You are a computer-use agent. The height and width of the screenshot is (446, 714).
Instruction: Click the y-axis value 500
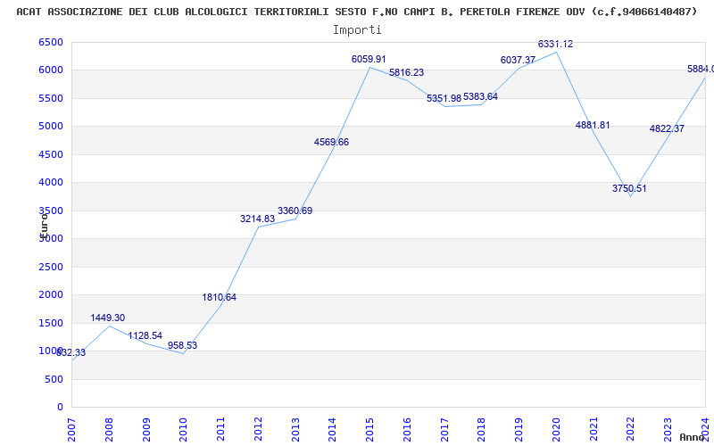point(54,379)
